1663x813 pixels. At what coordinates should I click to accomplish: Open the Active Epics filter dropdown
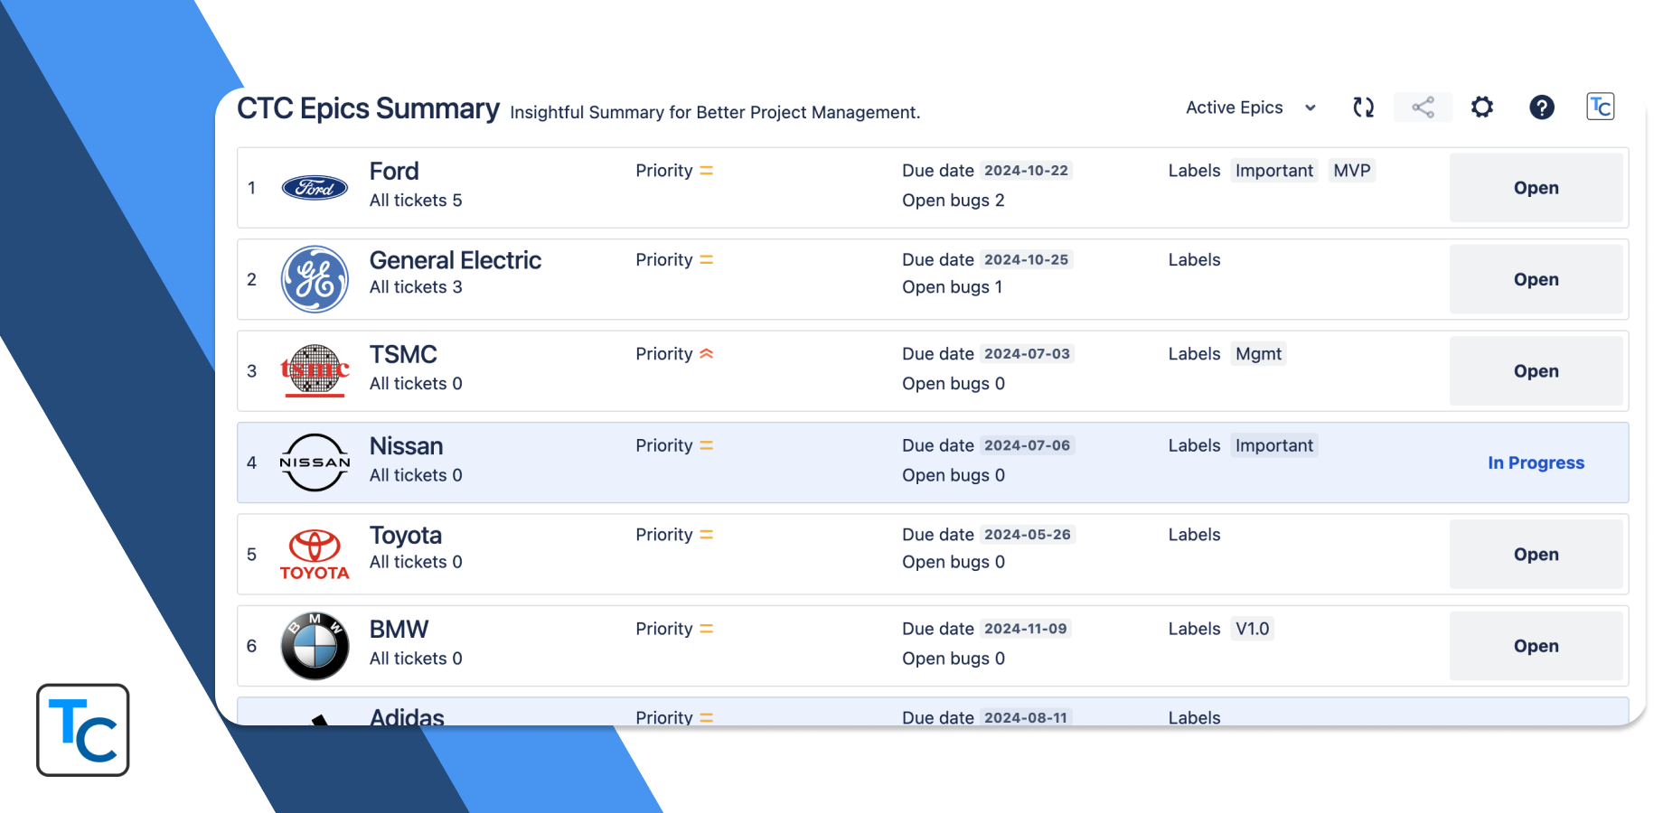tap(1251, 107)
